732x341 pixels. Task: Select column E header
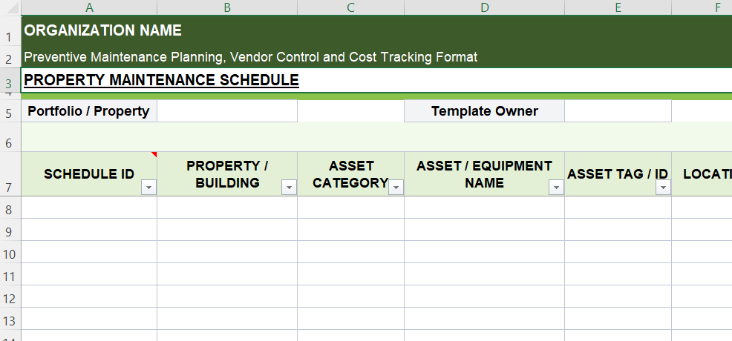coord(618,7)
